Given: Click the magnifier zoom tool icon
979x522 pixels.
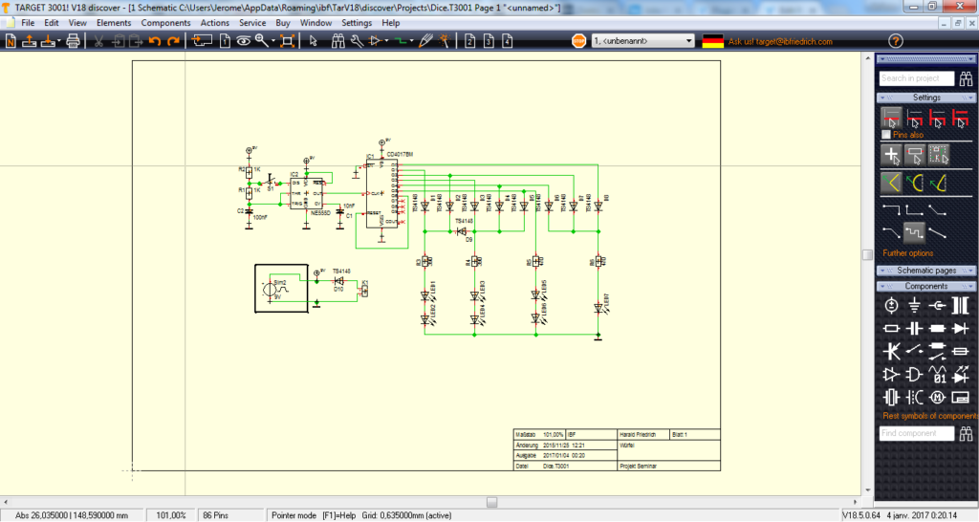Looking at the screenshot, I should 261,41.
